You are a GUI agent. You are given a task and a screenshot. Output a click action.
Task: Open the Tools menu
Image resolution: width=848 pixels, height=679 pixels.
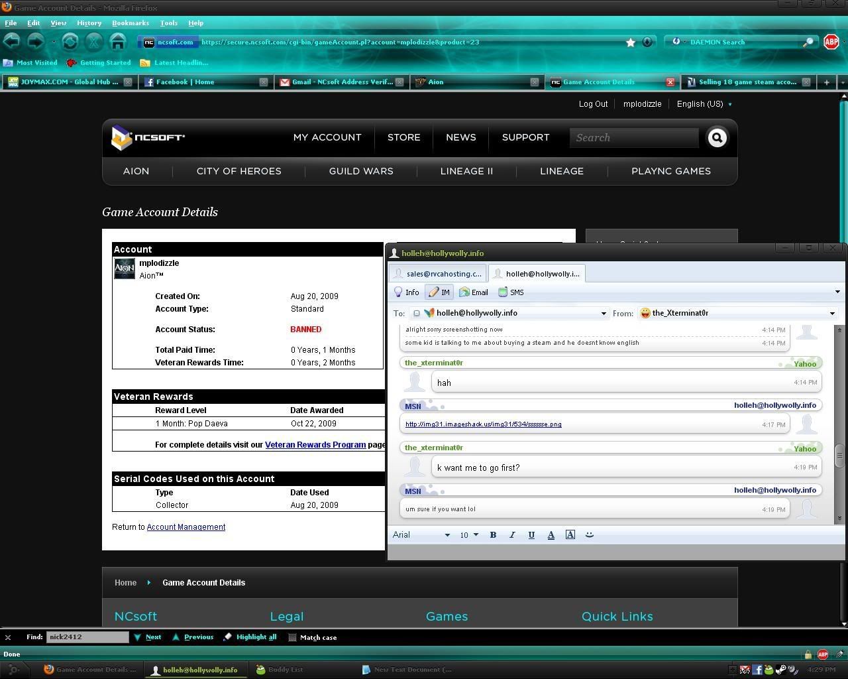[x=168, y=23]
